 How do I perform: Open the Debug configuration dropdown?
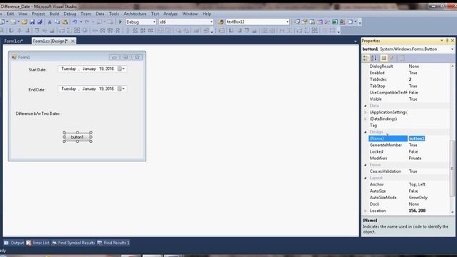tap(154, 22)
